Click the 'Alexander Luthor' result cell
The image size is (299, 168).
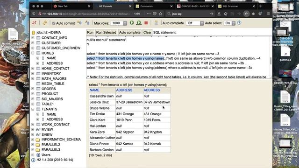[102, 138]
